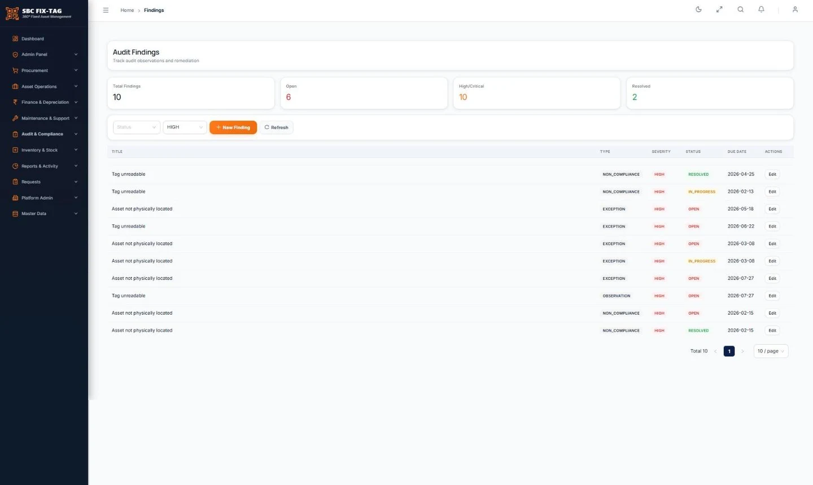Click the Platform Admin icon
Image resolution: width=813 pixels, height=485 pixels.
(15, 198)
